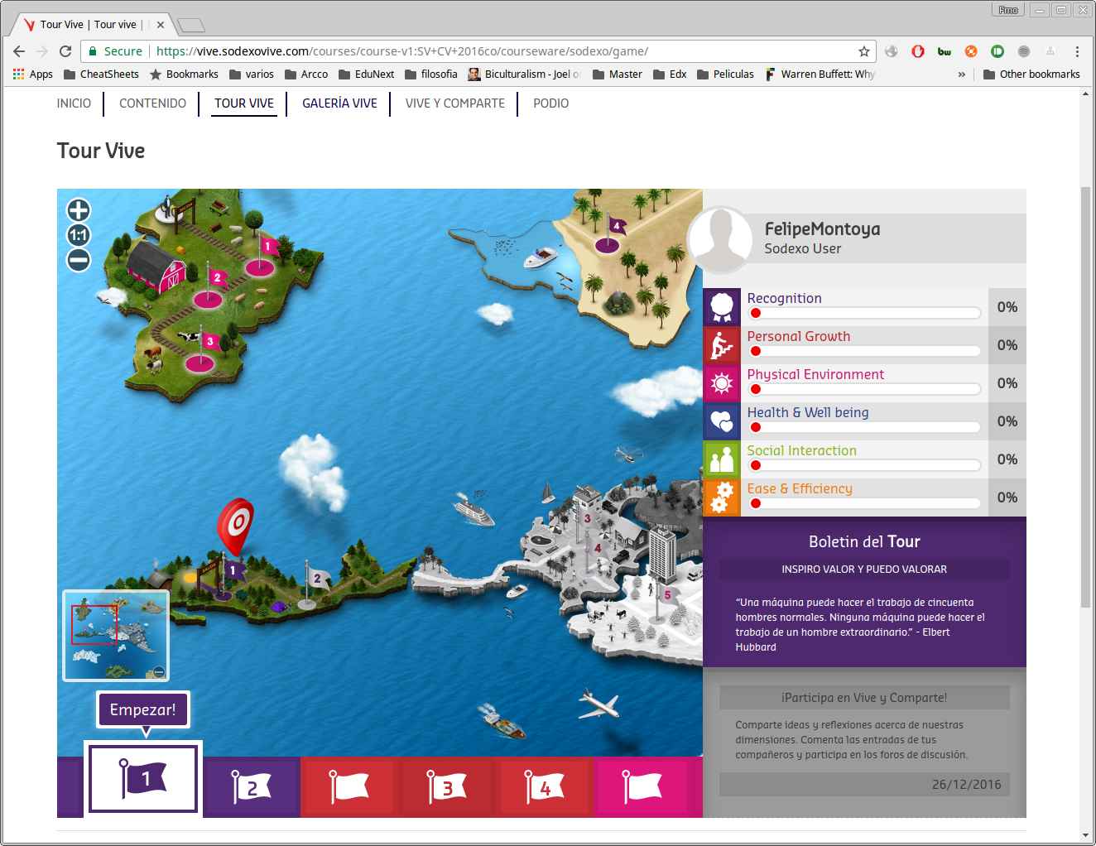The height and width of the screenshot is (846, 1096).
Task: Open Warren Buffett bookmark
Action: click(820, 74)
